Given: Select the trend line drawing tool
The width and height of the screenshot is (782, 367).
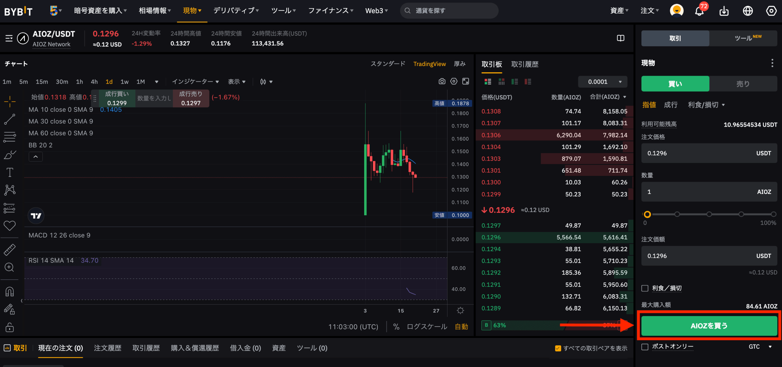Looking at the screenshot, I should (x=9, y=119).
